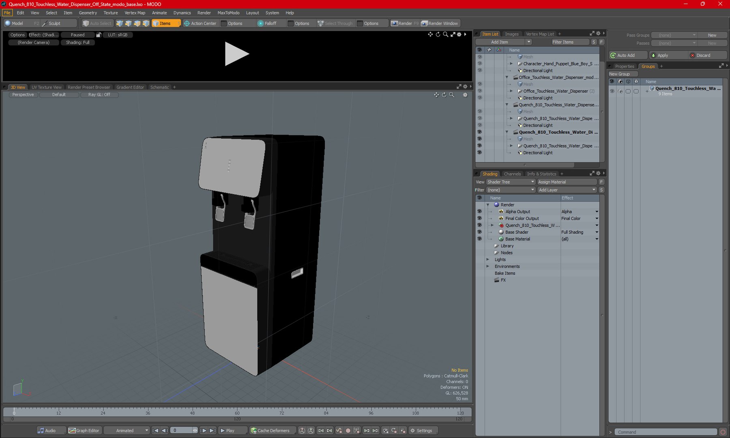730x438 pixels.
Task: Open the Graph Editor
Action: click(84, 430)
